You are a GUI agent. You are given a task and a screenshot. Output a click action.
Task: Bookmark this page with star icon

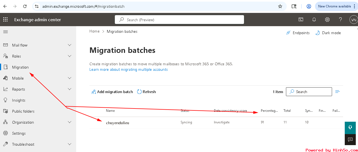click(x=280, y=6)
